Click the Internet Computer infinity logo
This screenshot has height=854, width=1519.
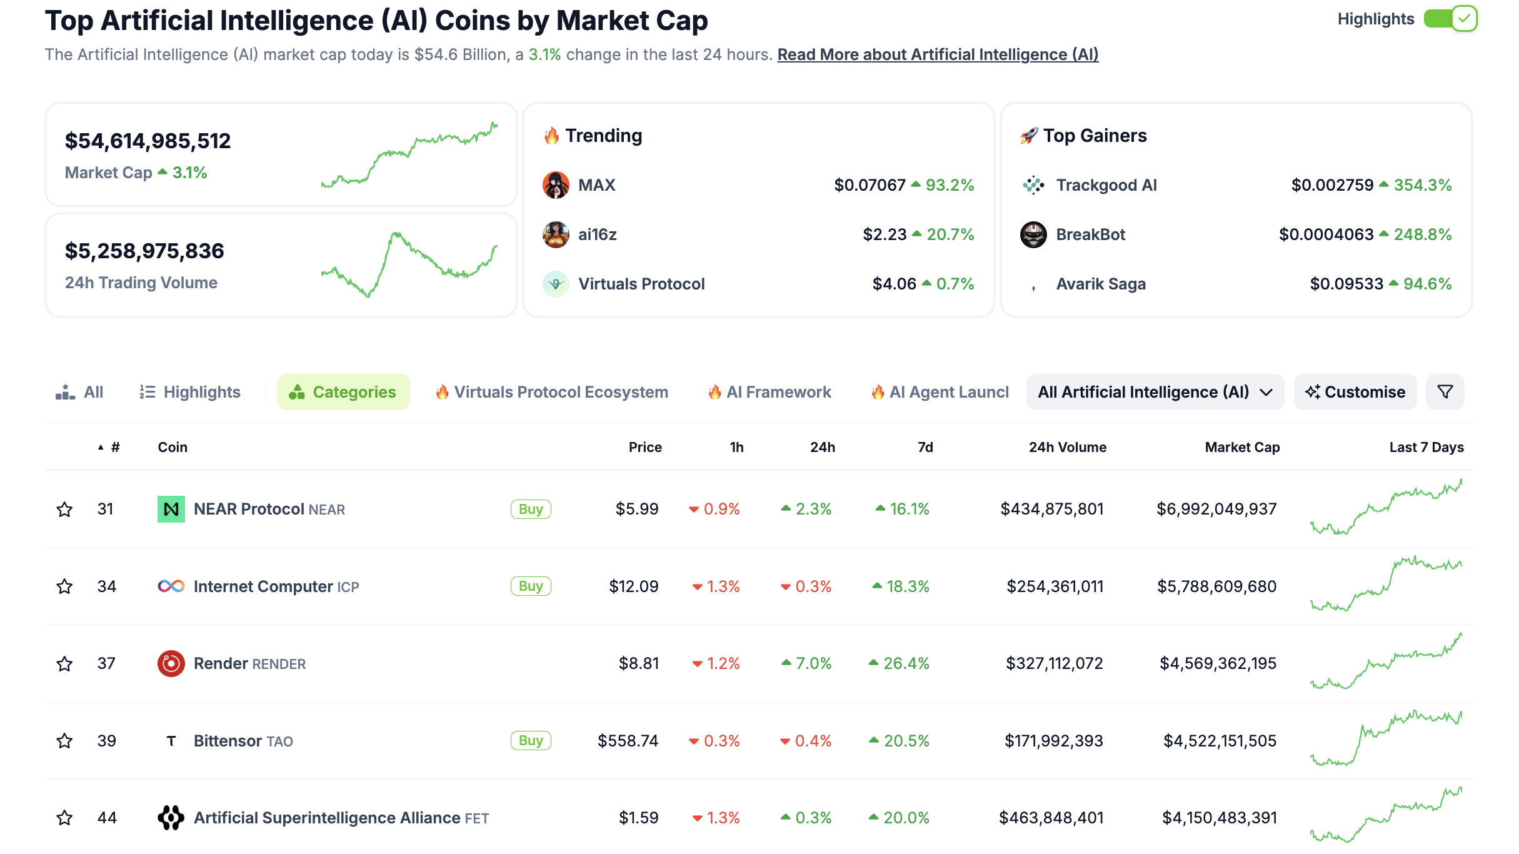[x=171, y=586]
